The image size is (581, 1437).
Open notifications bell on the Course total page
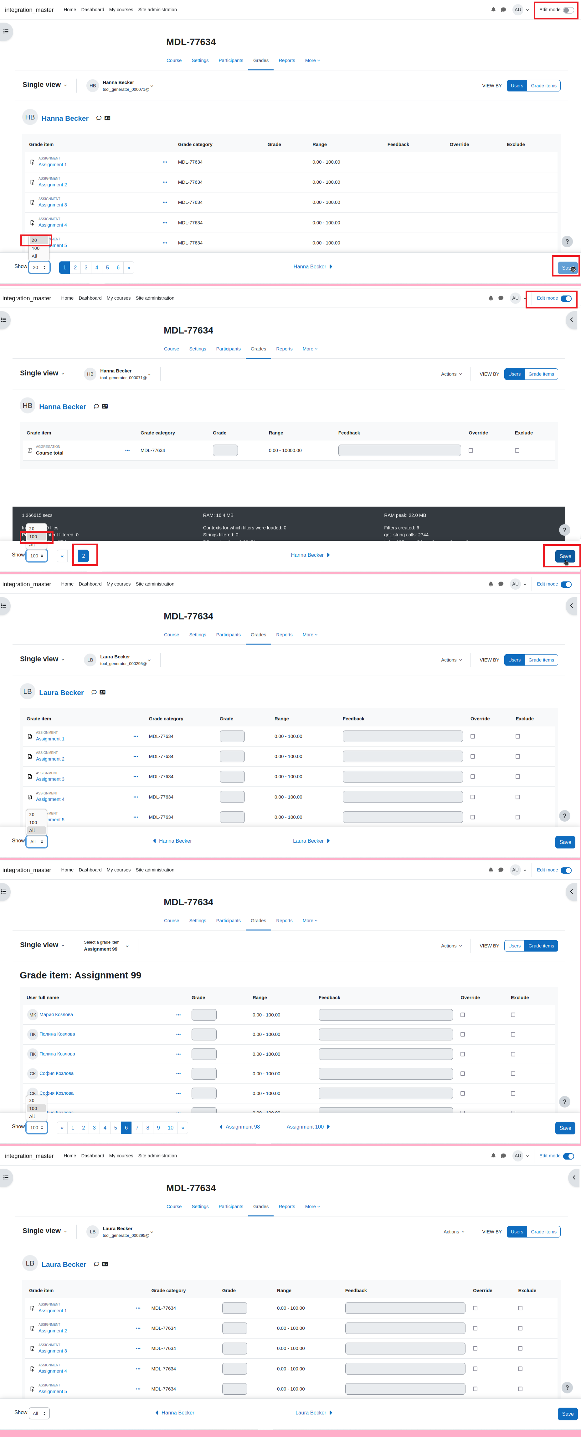click(491, 298)
